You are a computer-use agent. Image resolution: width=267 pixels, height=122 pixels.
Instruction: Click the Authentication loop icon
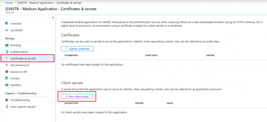7,52
